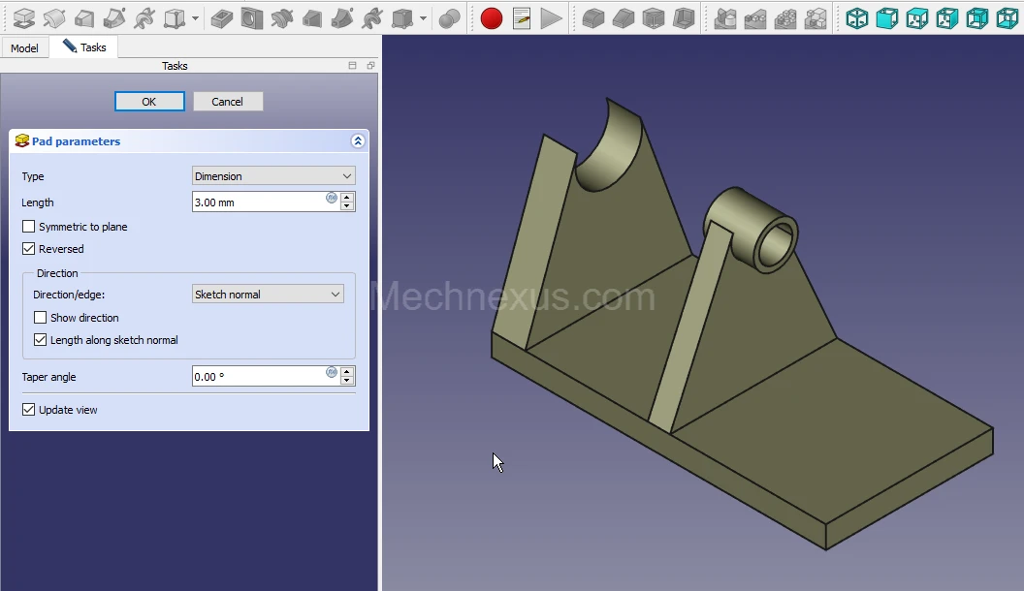
Task: Toggle the Show direction checkbox
Action: (40, 318)
